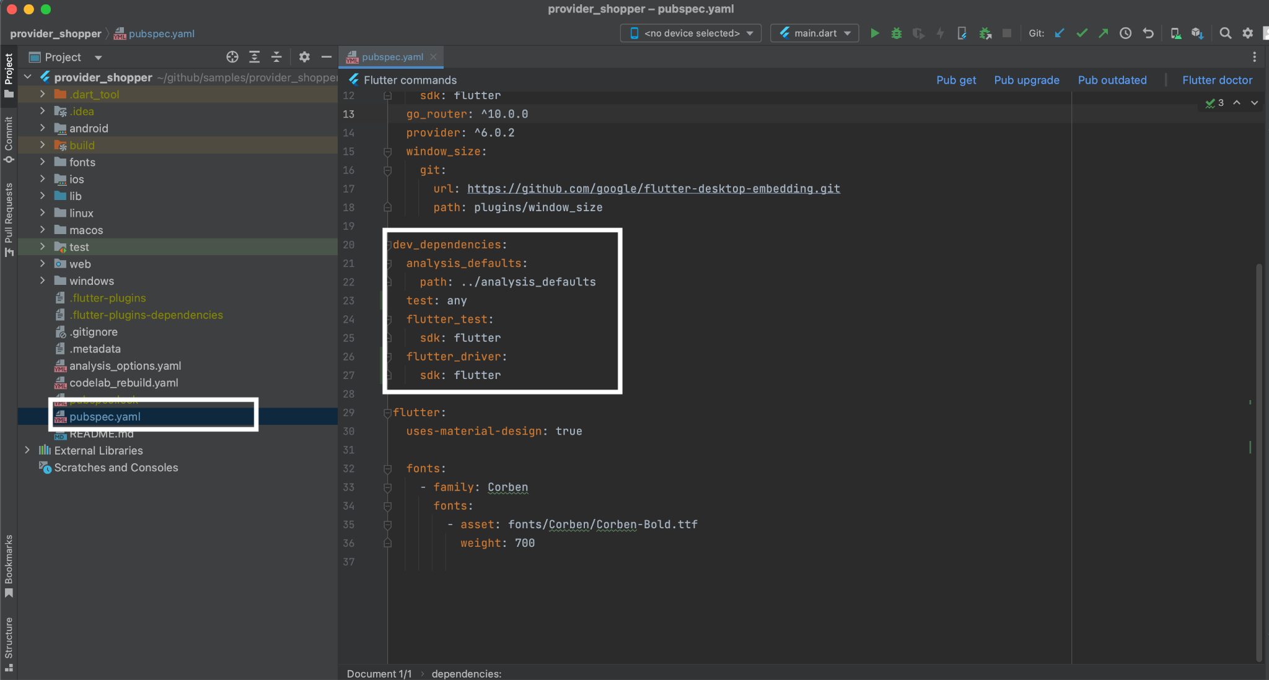
Task: Expand External Libraries node
Action: [x=27, y=450]
